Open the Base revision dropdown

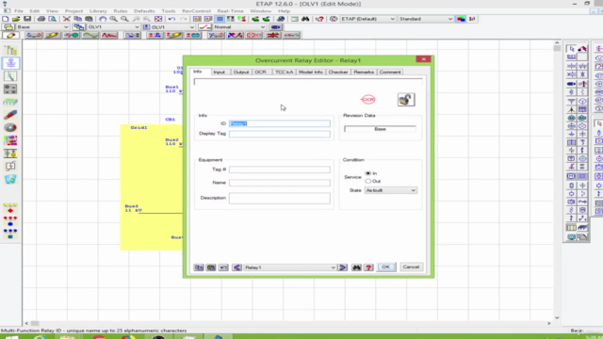42,27
